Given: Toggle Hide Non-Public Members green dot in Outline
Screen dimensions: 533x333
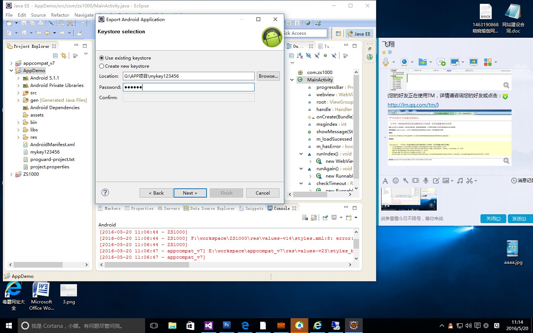Looking at the screenshot, I should point(325,55).
